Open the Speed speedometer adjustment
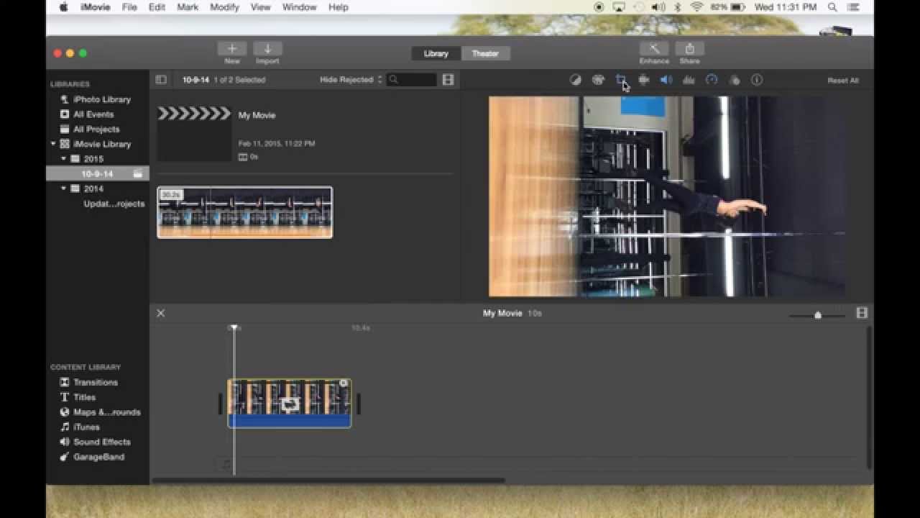This screenshot has width=920, height=518. click(x=712, y=80)
